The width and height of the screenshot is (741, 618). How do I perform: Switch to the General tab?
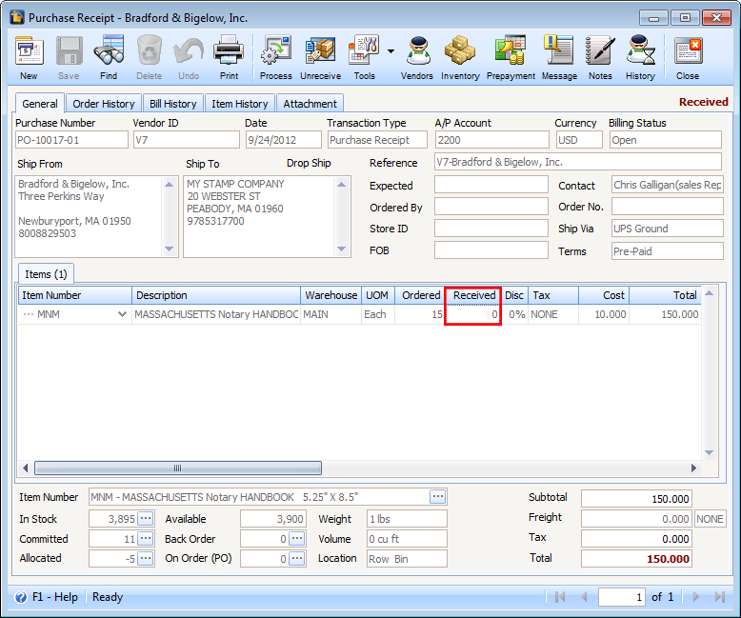click(40, 104)
